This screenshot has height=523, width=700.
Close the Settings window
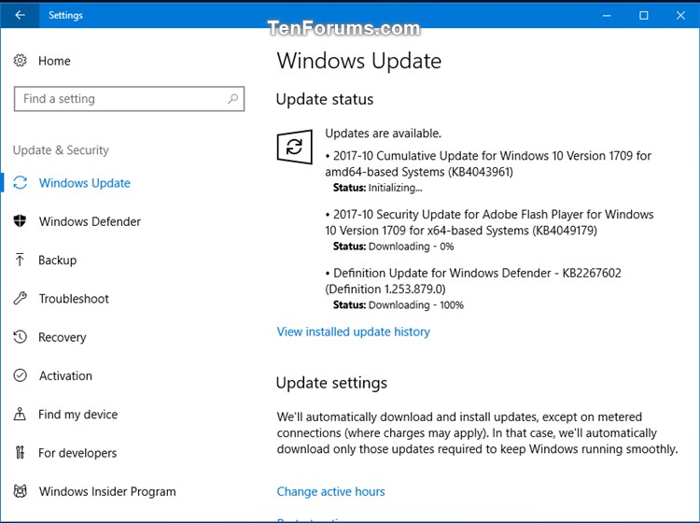[x=680, y=15]
